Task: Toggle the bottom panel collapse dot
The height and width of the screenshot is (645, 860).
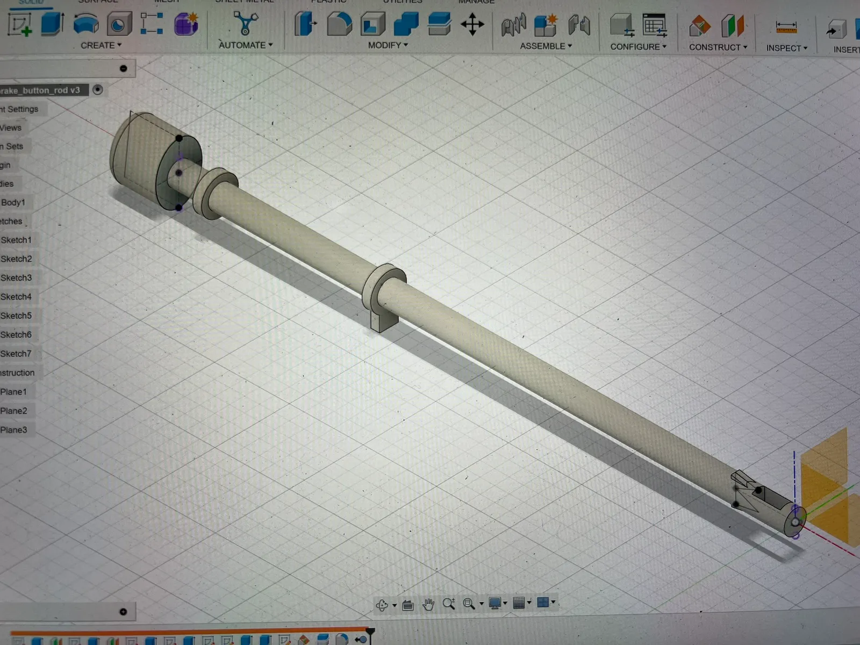Action: [123, 612]
